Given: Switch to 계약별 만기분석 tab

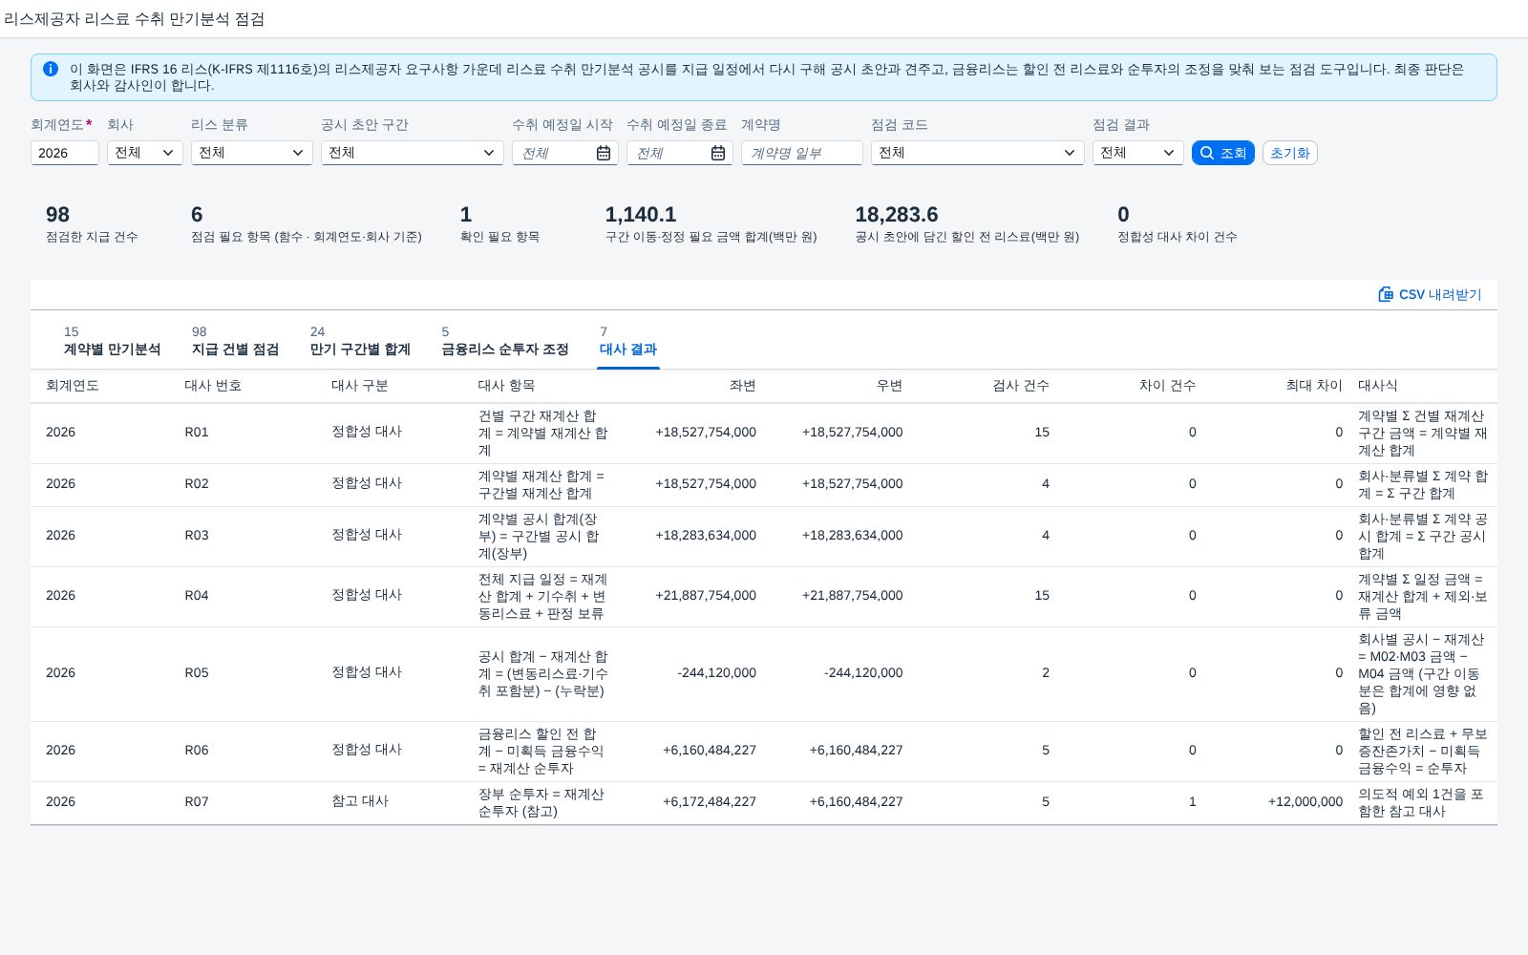Looking at the screenshot, I should coord(112,341).
